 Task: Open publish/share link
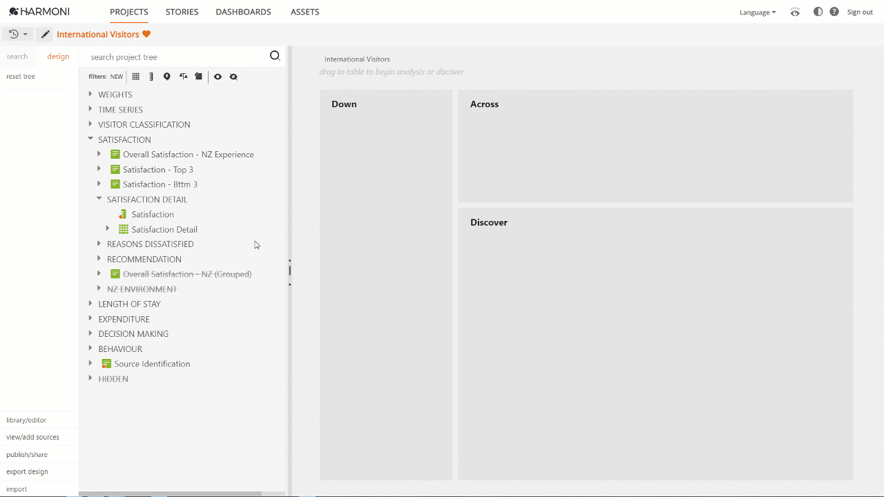[x=27, y=454]
